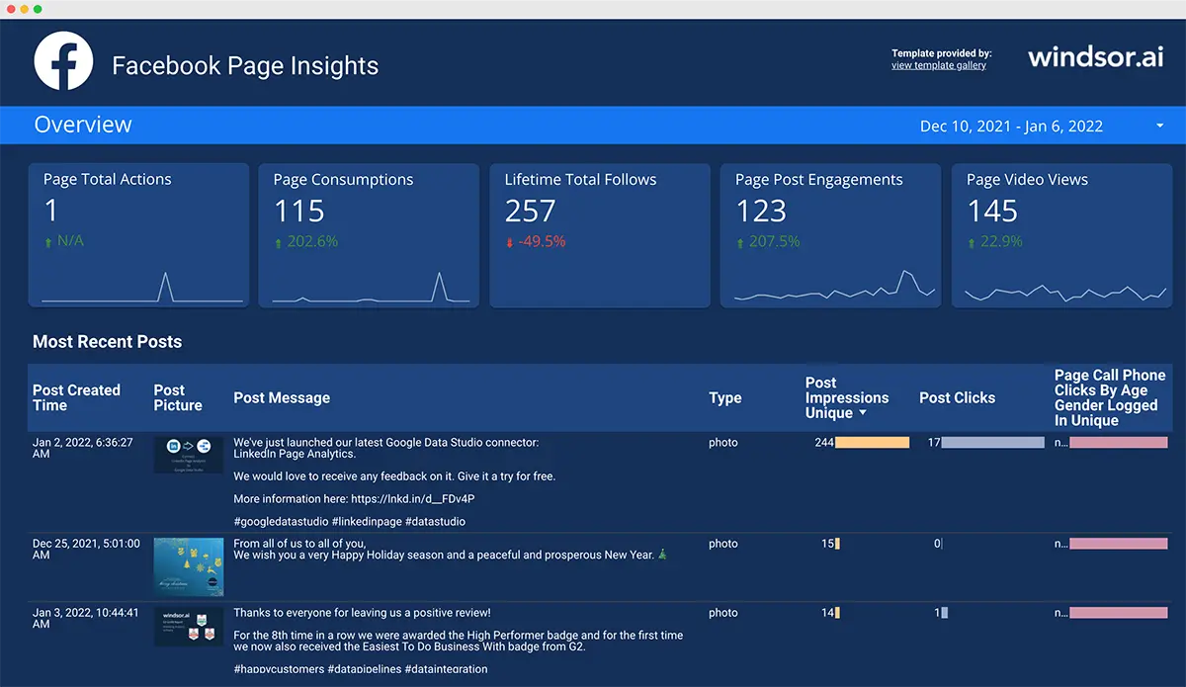1186x687 pixels.
Task: Click the sort arrow on Post Impressions Unique
Action: point(863,413)
